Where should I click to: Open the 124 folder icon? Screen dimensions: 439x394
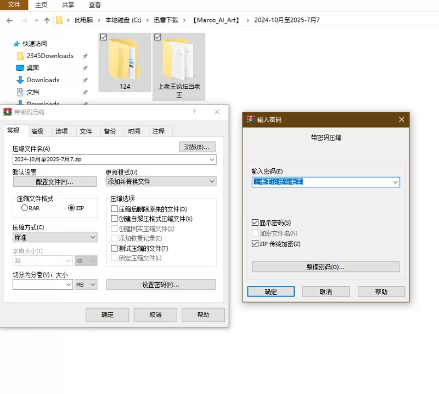point(124,59)
